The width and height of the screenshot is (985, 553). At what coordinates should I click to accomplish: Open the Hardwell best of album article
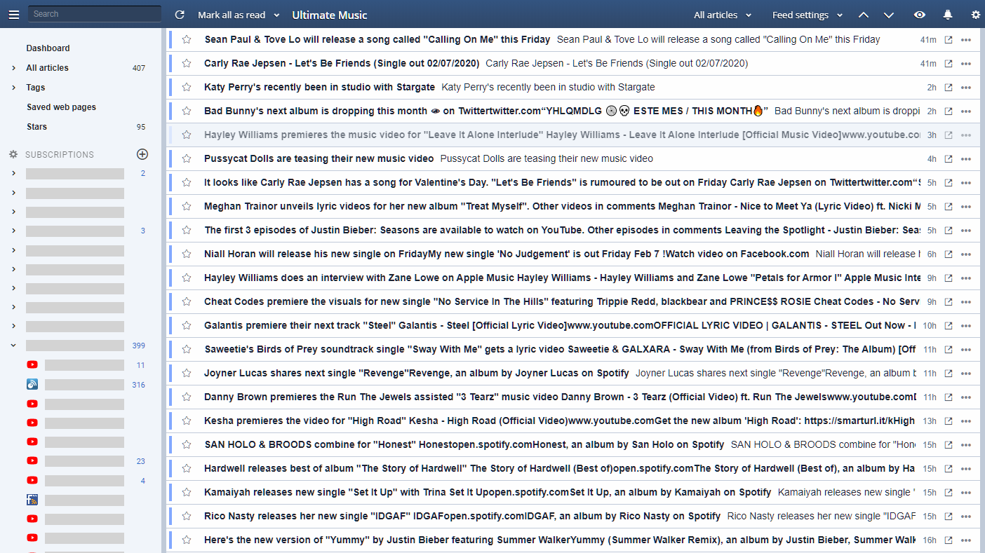click(x=560, y=468)
